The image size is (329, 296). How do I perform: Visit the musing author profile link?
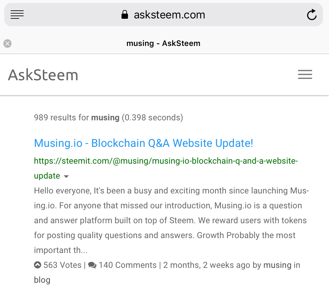coord(277,265)
